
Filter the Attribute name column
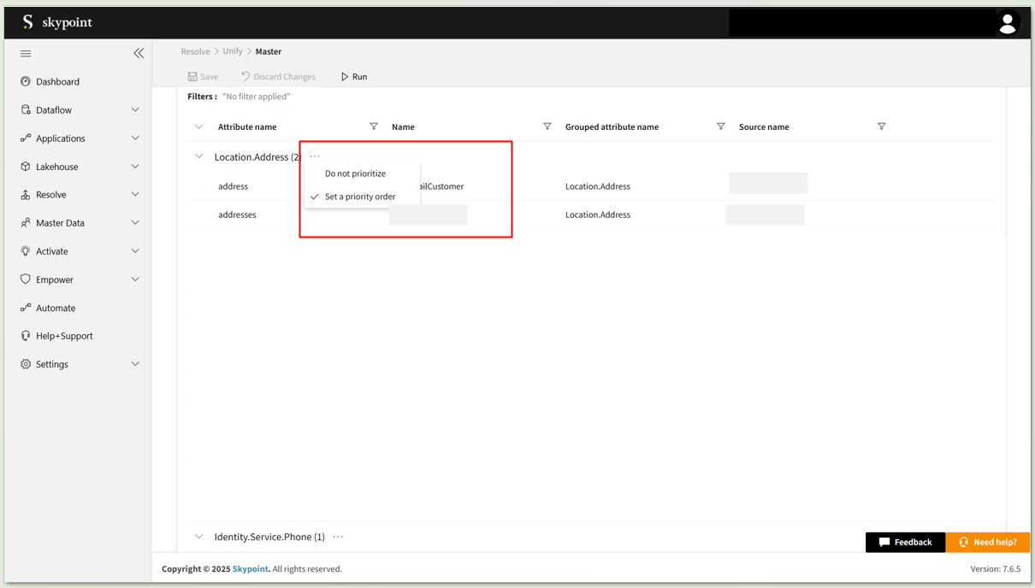click(374, 126)
